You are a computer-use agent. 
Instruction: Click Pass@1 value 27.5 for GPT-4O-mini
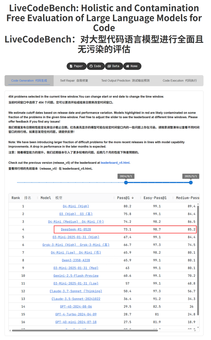128,322
